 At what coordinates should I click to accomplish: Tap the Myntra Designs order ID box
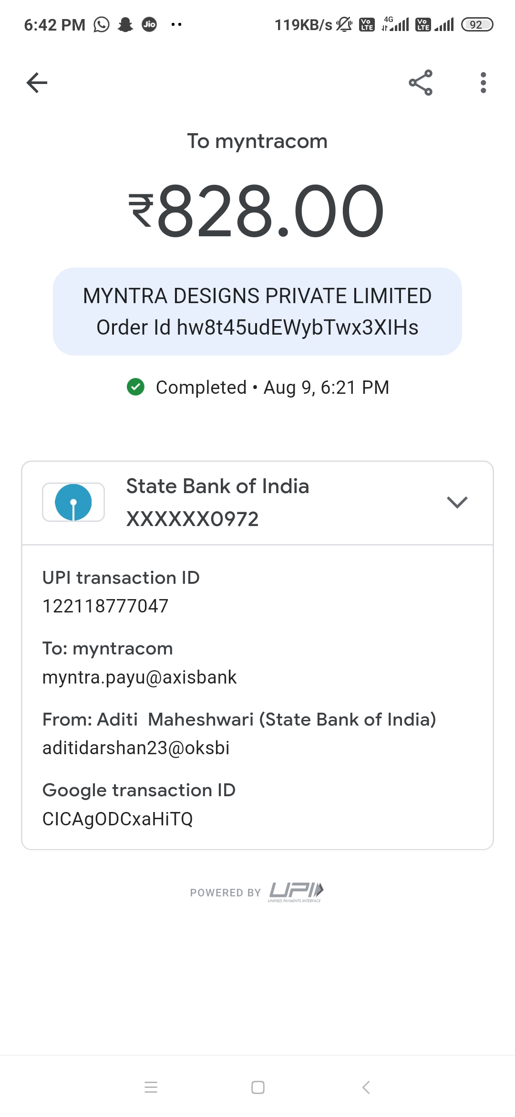pyautogui.click(x=257, y=311)
